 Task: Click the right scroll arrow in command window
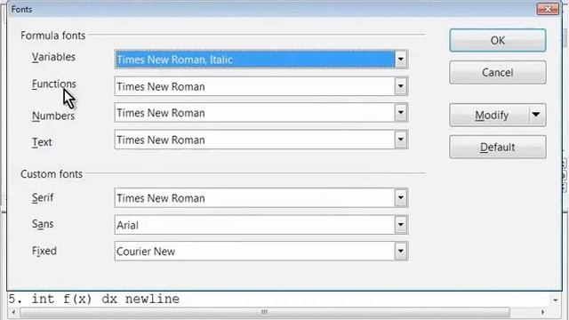tap(543, 312)
